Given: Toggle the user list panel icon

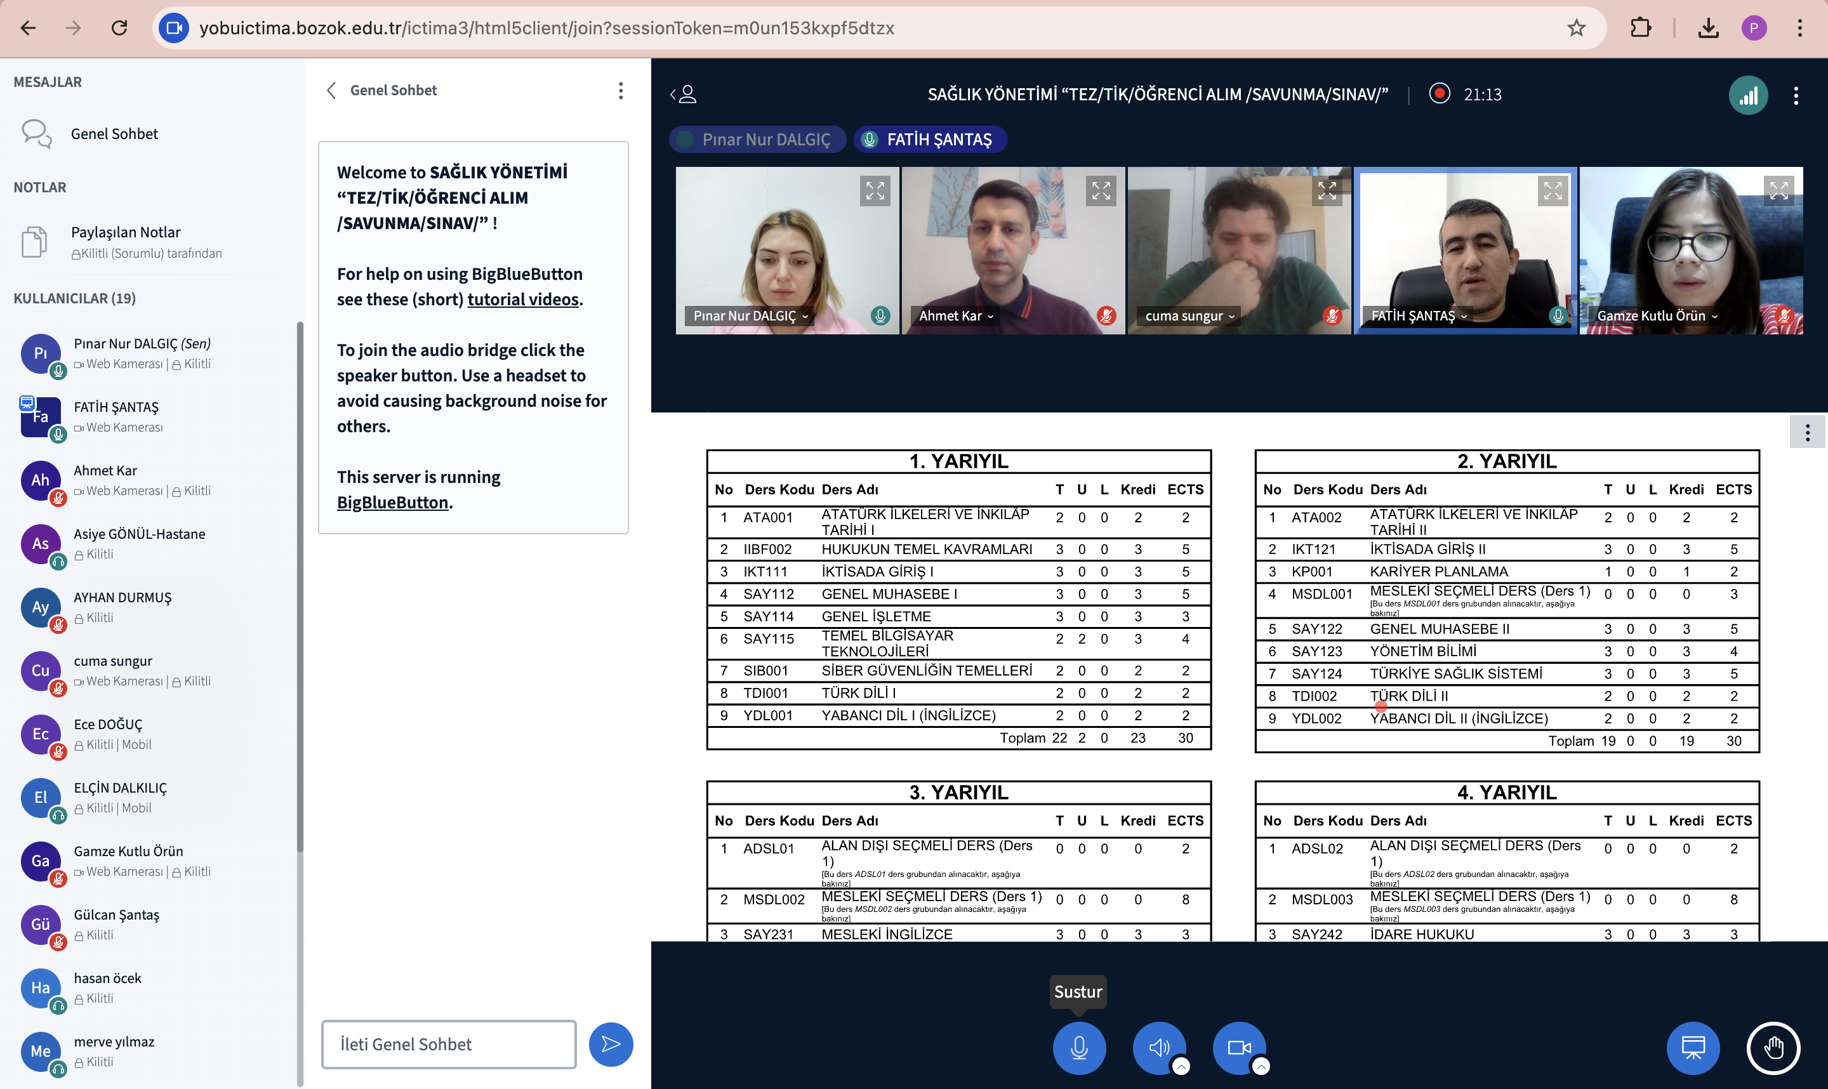Looking at the screenshot, I should 683,94.
